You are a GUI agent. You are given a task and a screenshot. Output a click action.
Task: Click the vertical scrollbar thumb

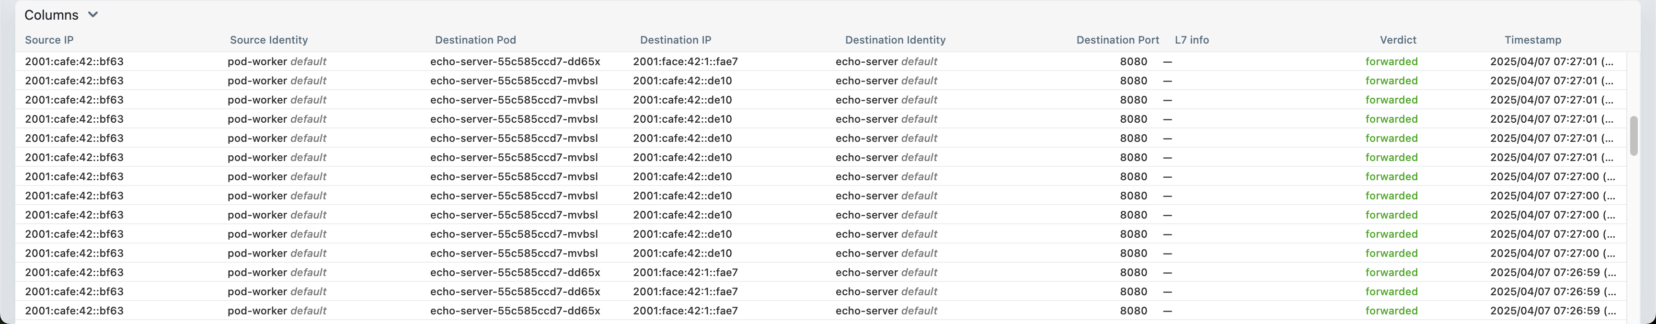[1633, 136]
